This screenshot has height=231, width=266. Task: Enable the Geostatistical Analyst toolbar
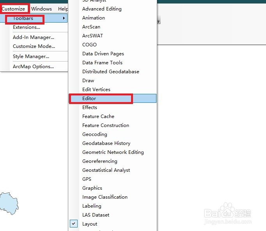(106, 170)
